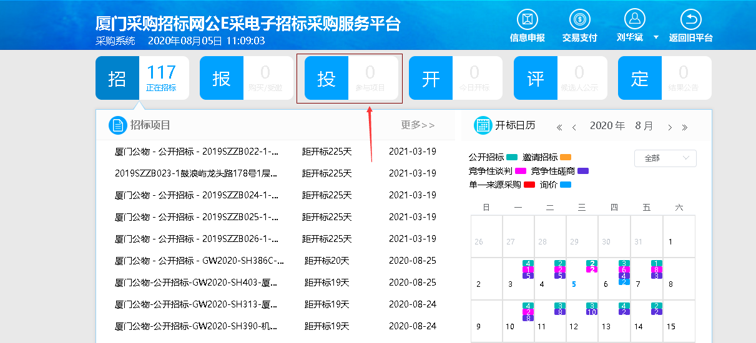Open the 2019SZZB023-1 鼓浪屿龙头路 project link
This screenshot has height=343, width=756.
[x=196, y=173]
